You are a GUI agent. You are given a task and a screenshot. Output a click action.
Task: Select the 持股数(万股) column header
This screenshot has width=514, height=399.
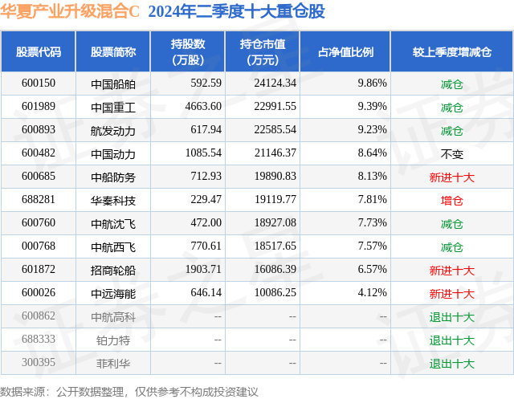(x=188, y=51)
